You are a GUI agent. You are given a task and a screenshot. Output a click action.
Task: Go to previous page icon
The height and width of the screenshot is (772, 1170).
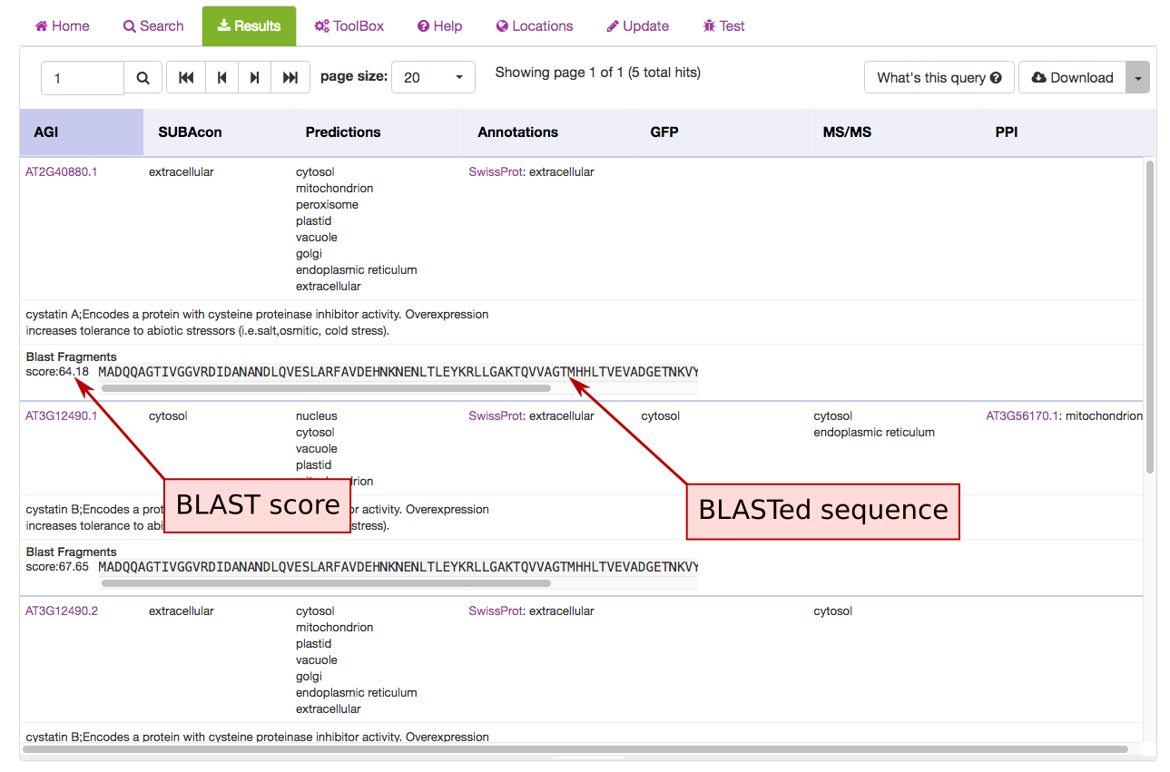pos(221,78)
